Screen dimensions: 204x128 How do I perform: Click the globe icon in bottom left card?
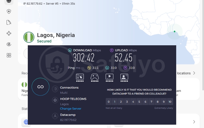click(x=26, y=122)
